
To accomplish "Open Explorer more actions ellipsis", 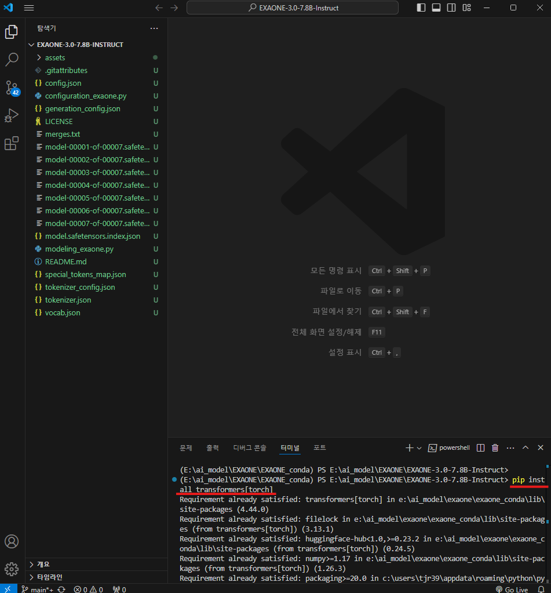I will coord(154,28).
